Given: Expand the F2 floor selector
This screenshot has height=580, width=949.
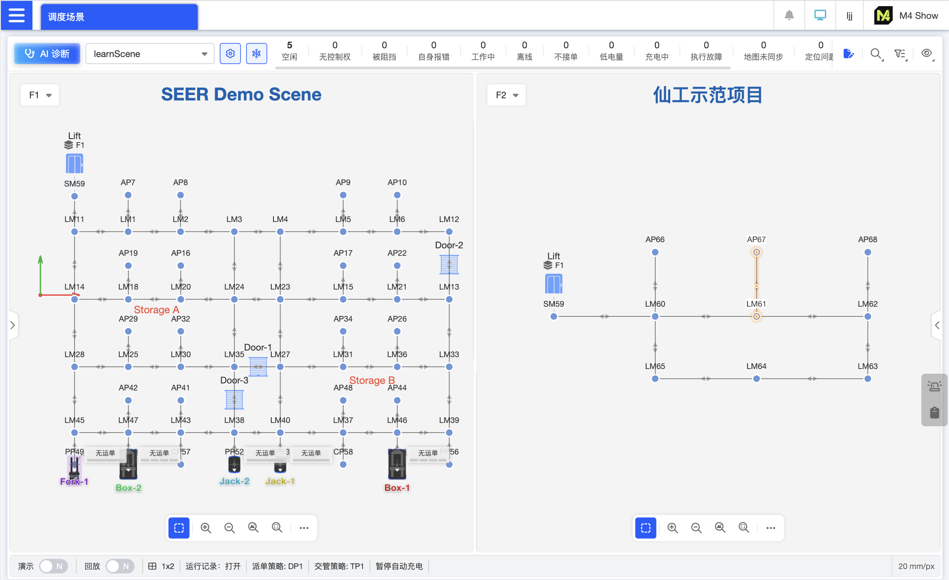Looking at the screenshot, I should tap(507, 95).
